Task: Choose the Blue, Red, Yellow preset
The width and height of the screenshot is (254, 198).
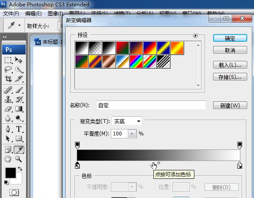Action: coord(150,48)
